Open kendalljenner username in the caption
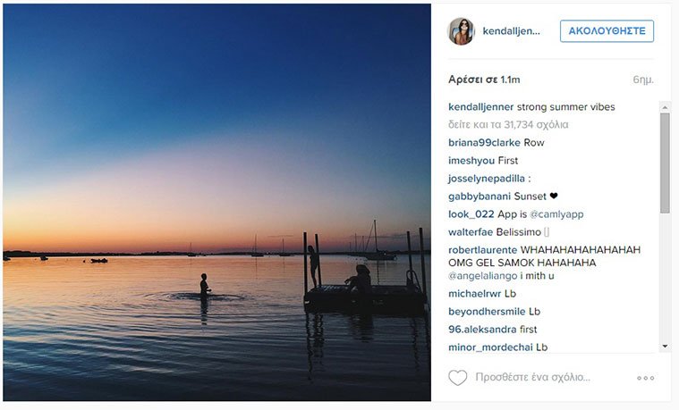 pyautogui.click(x=480, y=107)
